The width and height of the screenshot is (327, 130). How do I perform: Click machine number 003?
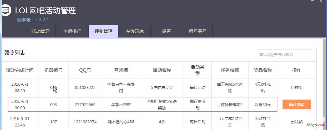(x=54, y=105)
